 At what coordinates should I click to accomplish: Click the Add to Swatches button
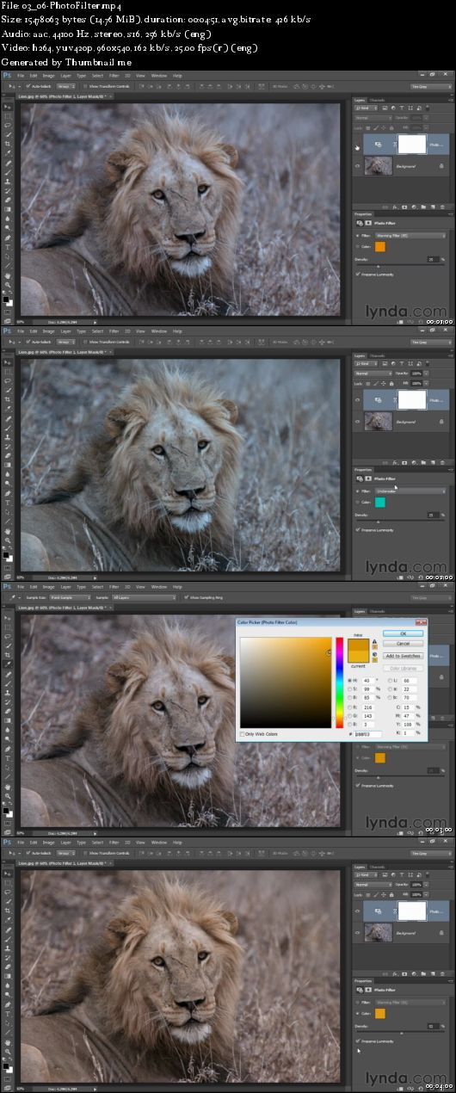[403, 656]
